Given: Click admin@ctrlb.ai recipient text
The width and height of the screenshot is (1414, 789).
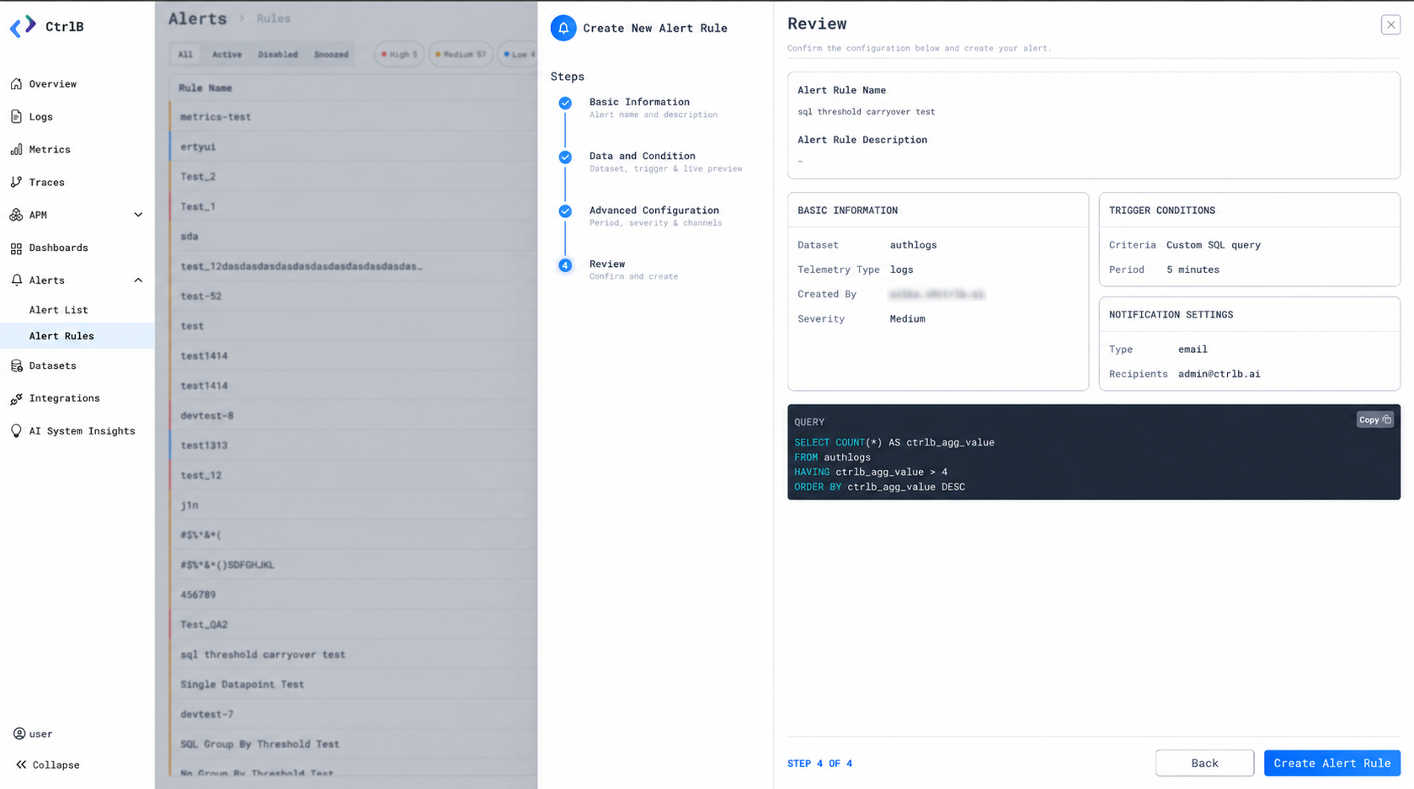Looking at the screenshot, I should tap(1219, 374).
